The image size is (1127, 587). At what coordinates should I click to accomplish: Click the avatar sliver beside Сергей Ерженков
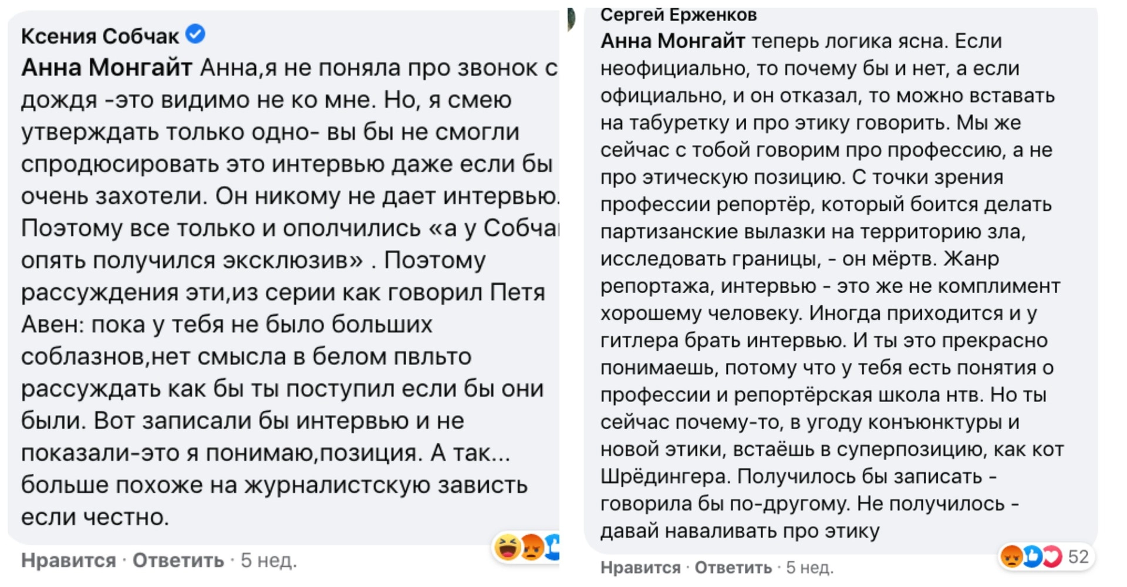571,19
